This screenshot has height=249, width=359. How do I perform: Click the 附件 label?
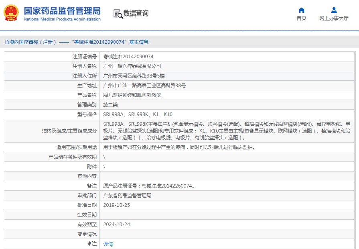[x=92, y=166]
